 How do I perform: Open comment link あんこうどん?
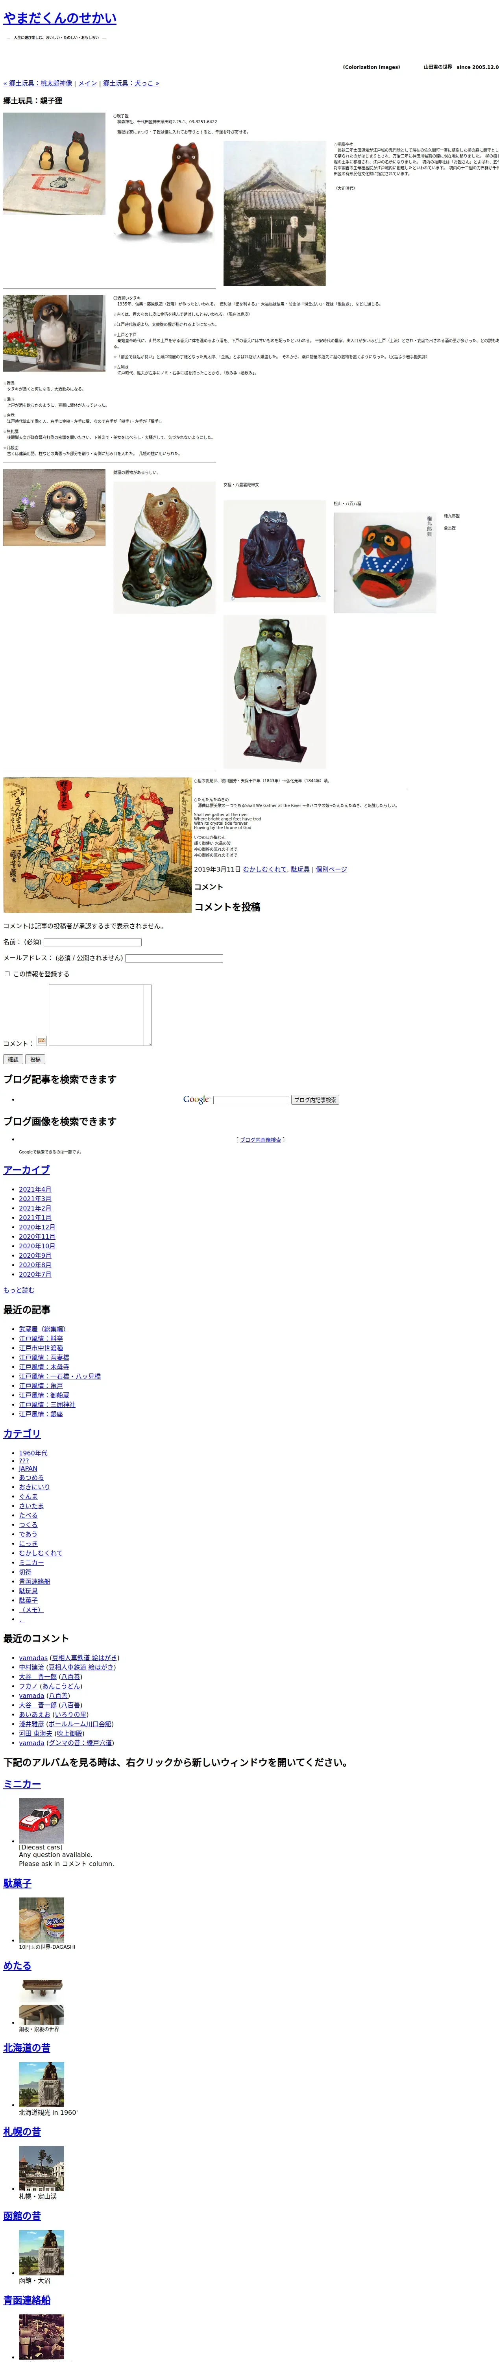(x=61, y=1686)
